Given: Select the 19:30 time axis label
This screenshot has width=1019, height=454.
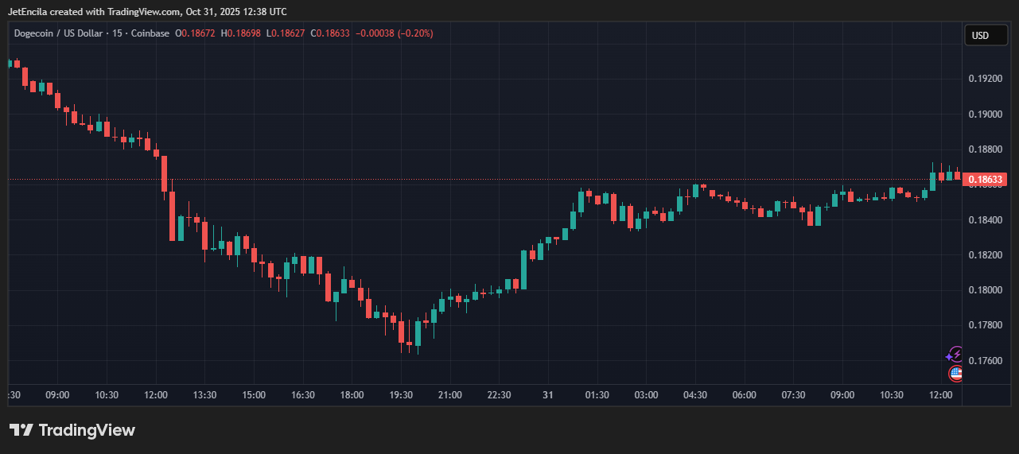Looking at the screenshot, I should (x=401, y=395).
